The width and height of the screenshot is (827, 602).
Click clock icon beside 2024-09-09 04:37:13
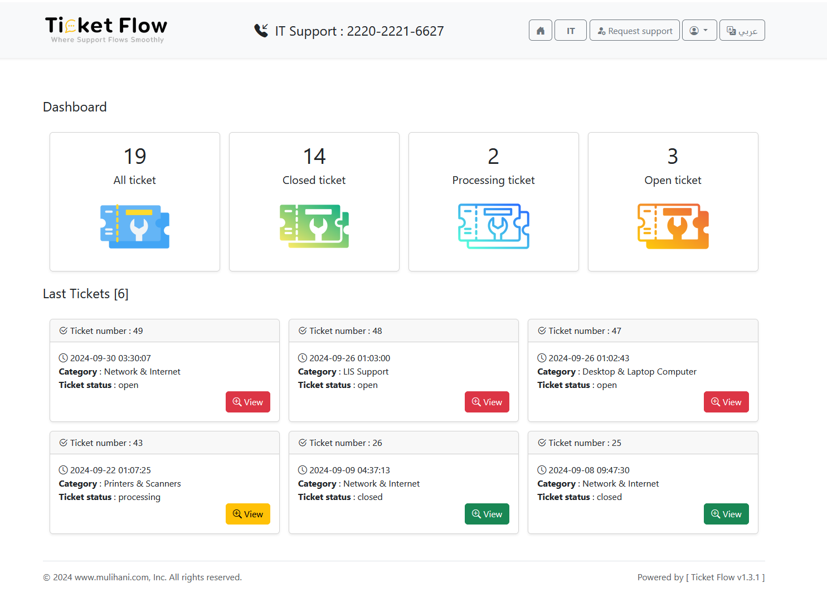(303, 470)
